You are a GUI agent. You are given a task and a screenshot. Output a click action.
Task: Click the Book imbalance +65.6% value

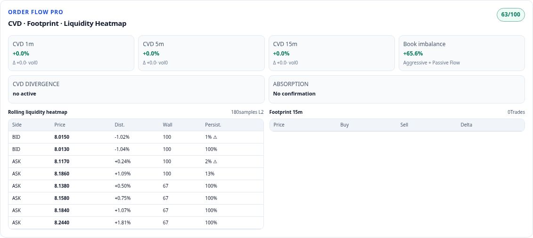pyautogui.click(x=413, y=53)
